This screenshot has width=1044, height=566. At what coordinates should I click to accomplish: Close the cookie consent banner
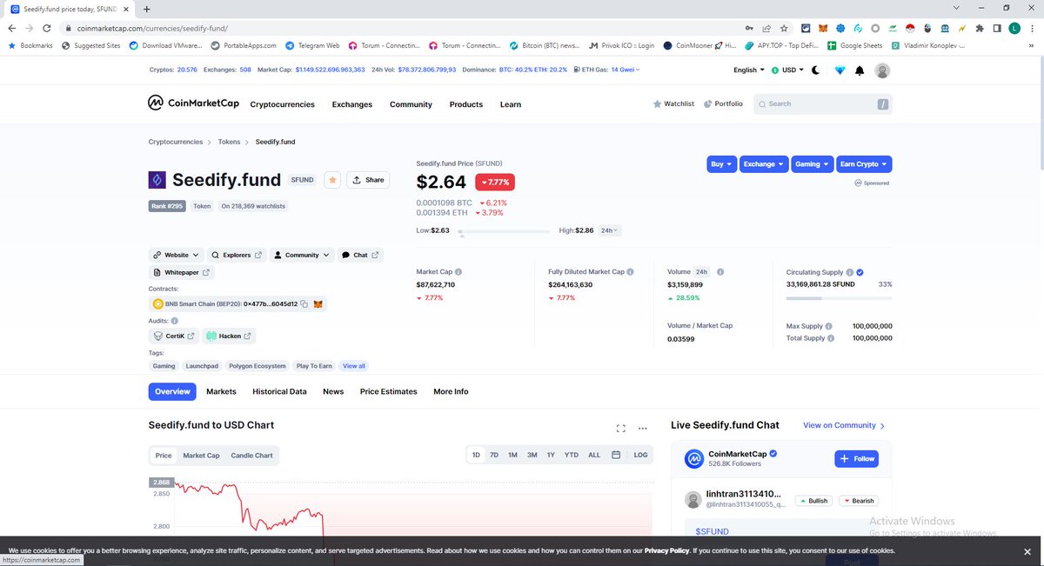pos(1026,550)
